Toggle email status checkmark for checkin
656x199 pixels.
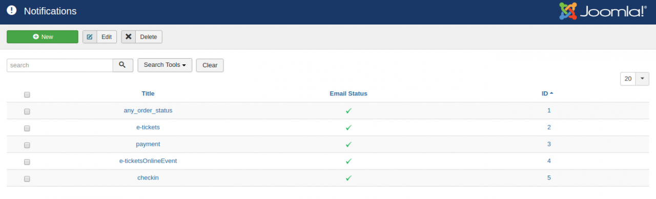(348, 178)
